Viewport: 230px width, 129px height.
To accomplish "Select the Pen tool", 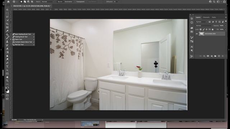I will point(7,63).
